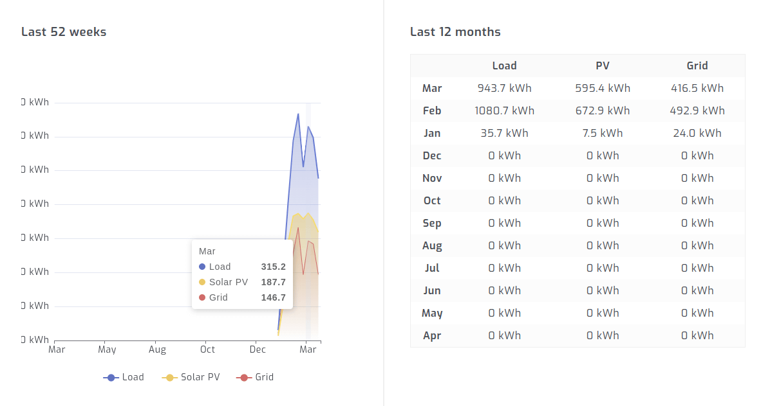Click the yellow Solar PV legend marker icon
Viewport: 761px width, 406px height.
[169, 377]
